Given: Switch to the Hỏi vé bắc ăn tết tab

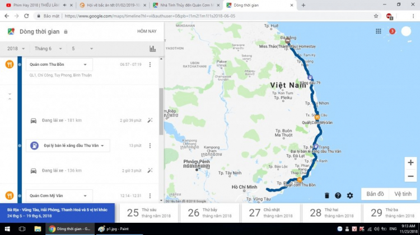Looking at the screenshot, I should click(x=113, y=5).
